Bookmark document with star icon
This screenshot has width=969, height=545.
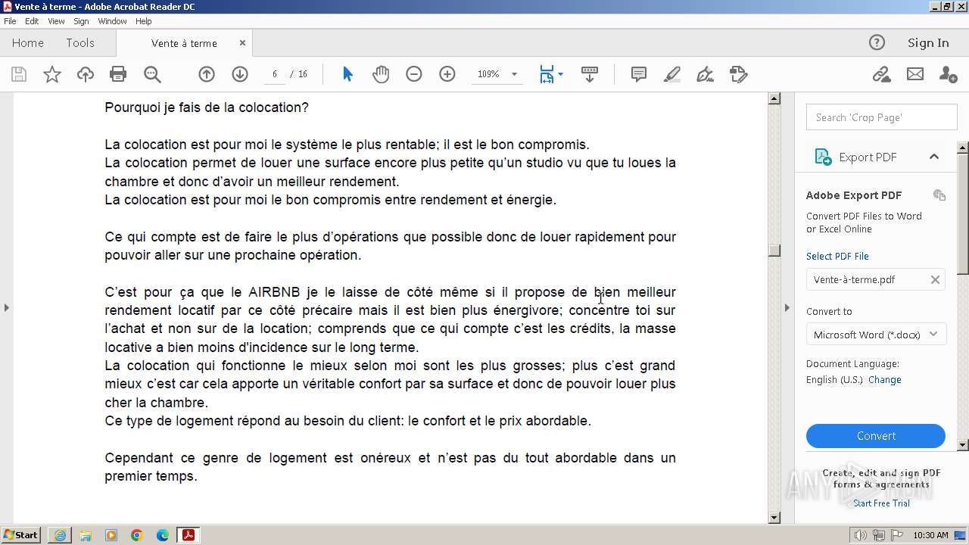(x=52, y=74)
